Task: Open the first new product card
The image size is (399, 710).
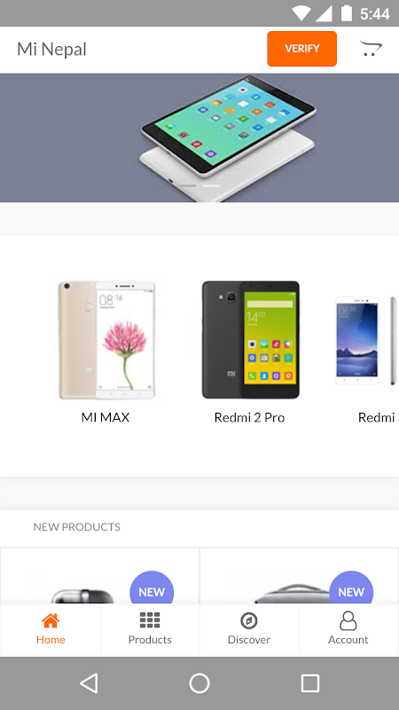Action: [x=99, y=576]
